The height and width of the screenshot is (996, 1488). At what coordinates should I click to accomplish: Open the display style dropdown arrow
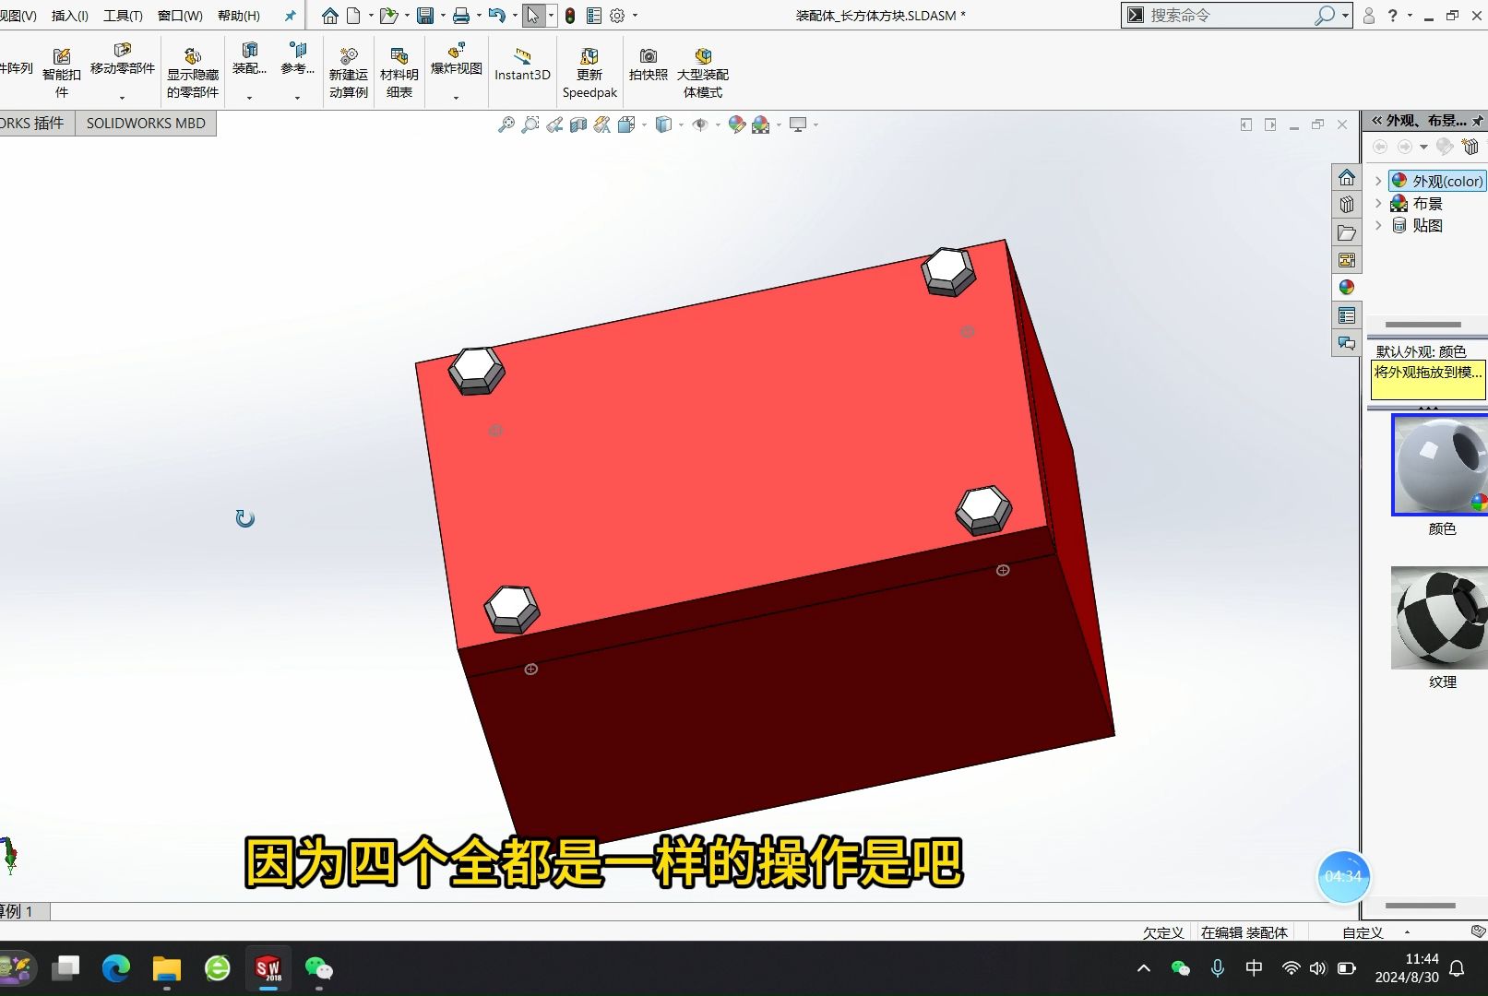682,125
